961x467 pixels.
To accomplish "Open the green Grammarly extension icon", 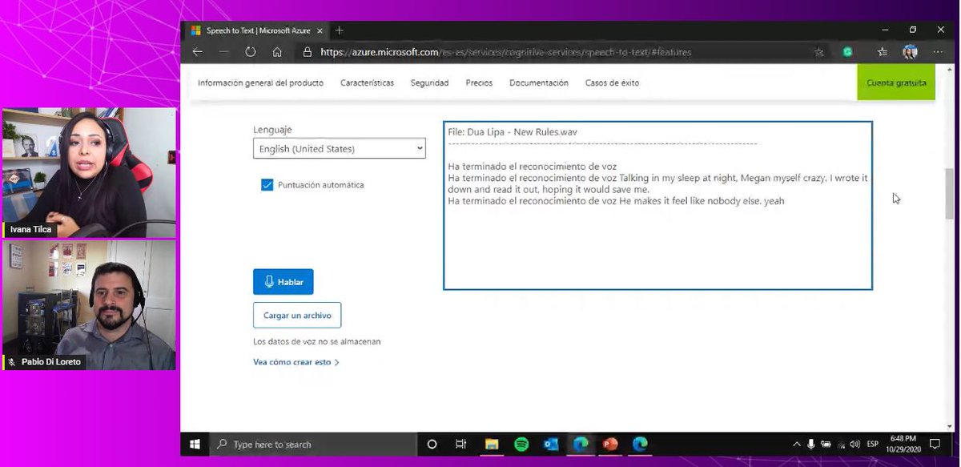I will [847, 52].
